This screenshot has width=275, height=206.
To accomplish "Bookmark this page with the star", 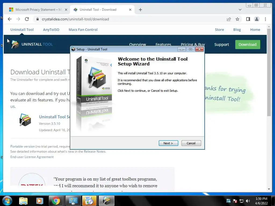I will (237, 19).
